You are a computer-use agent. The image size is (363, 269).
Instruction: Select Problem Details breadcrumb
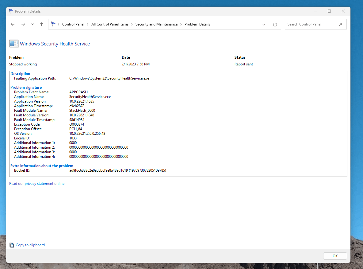[197, 24]
